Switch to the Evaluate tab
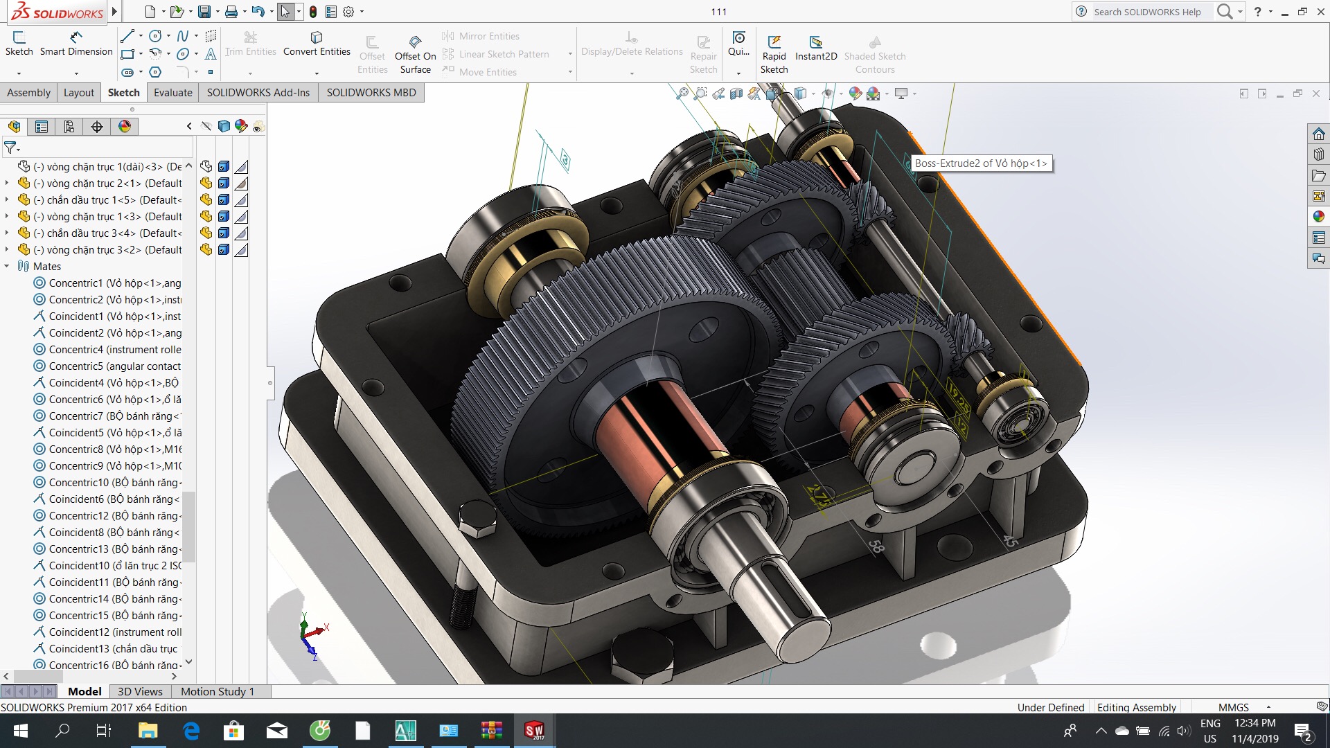1330x748 pixels. point(172,93)
